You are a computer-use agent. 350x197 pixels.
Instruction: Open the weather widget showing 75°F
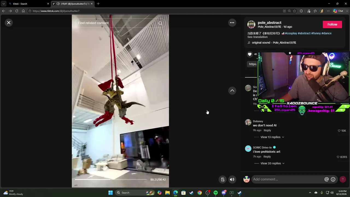[x=13, y=193]
